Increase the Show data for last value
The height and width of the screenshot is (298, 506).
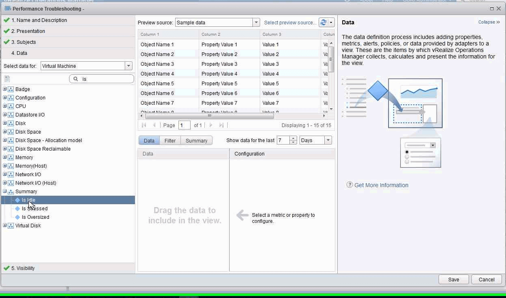(x=293, y=138)
